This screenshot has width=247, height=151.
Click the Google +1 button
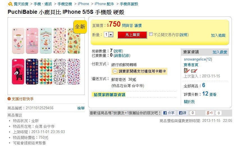(209, 113)
